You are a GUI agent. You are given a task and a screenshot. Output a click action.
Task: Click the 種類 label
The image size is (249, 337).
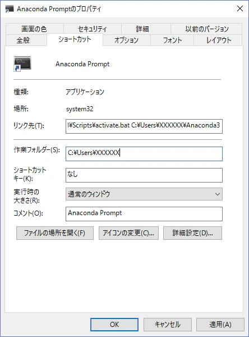pos(21,92)
